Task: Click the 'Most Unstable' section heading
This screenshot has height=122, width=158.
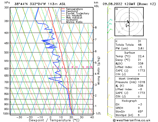Action: [x=129, y=79]
